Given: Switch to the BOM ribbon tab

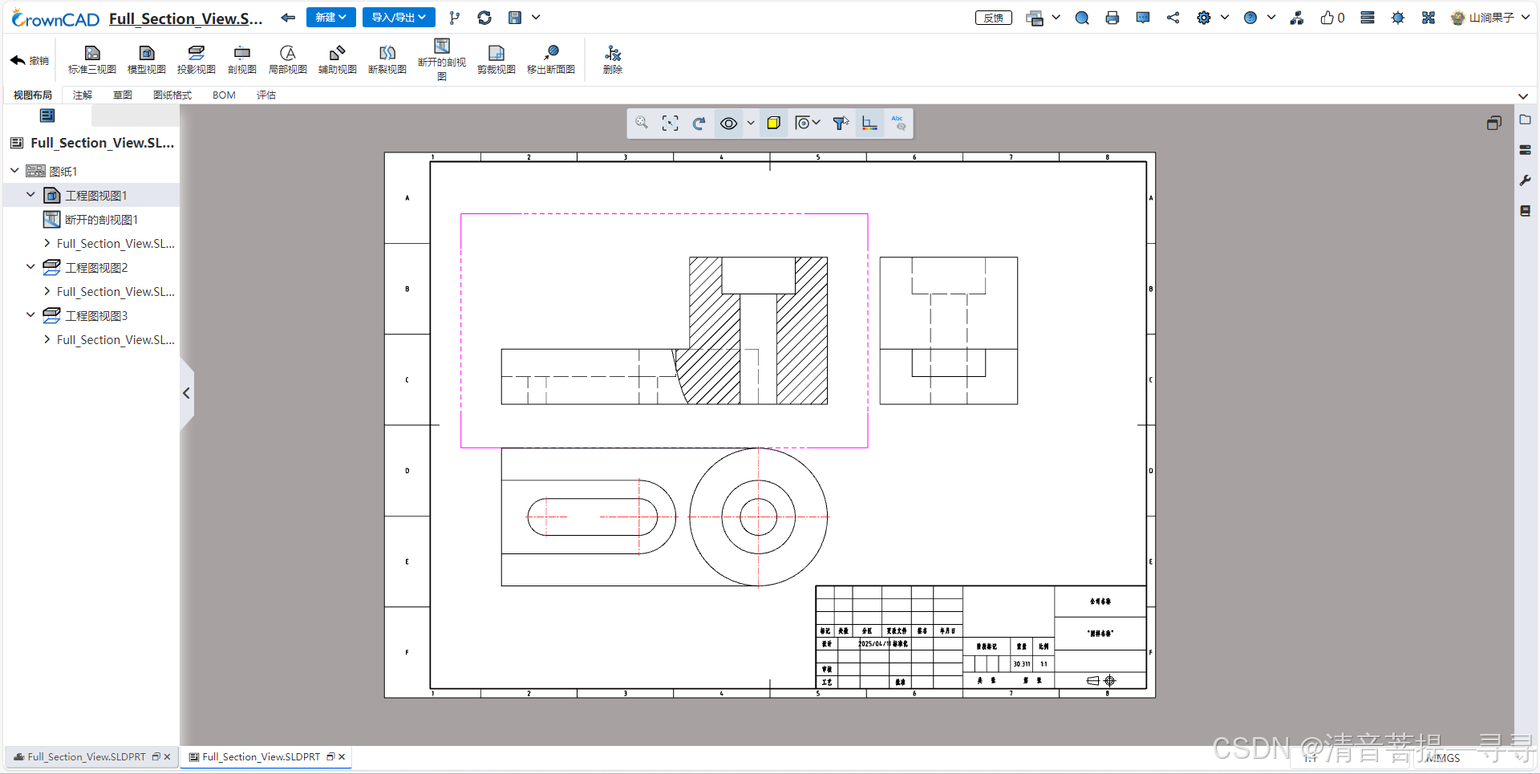Looking at the screenshot, I should point(224,95).
